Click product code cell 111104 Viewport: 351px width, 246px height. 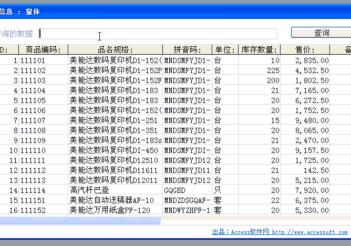[44, 90]
